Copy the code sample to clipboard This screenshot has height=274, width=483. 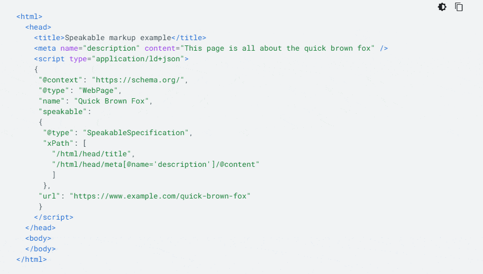(459, 7)
